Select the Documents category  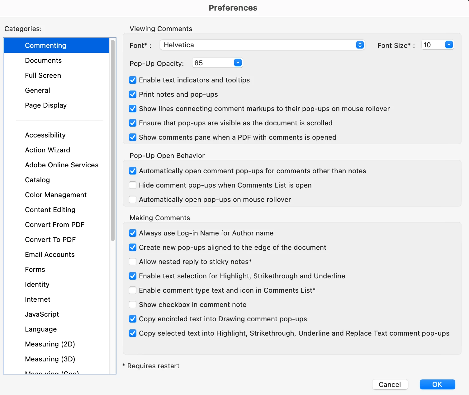click(x=43, y=61)
